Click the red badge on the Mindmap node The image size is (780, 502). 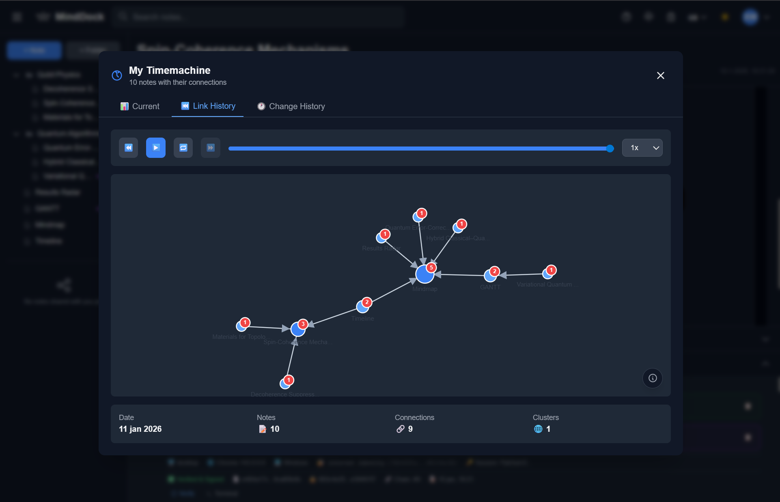click(431, 267)
